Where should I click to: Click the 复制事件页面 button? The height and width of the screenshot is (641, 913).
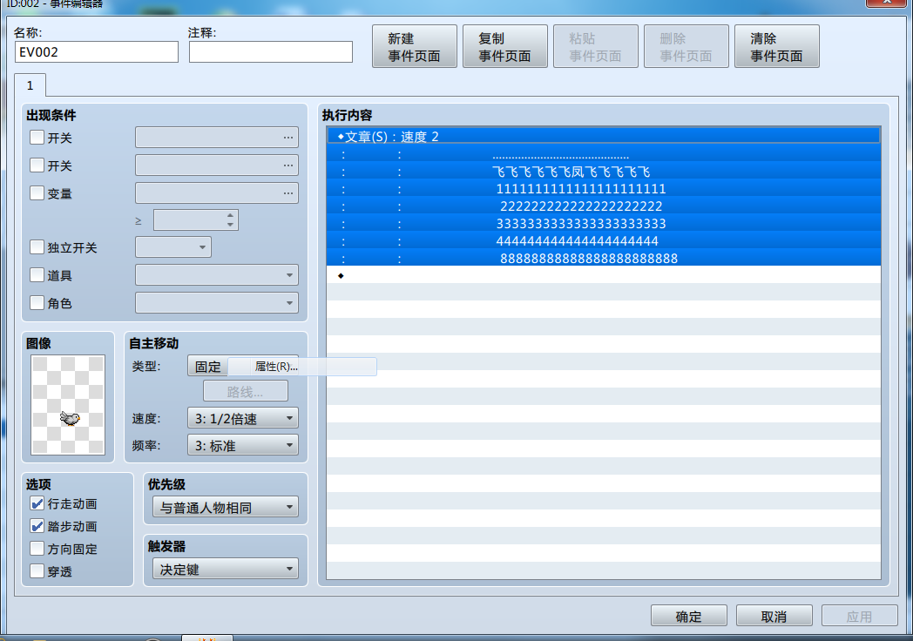click(x=504, y=46)
